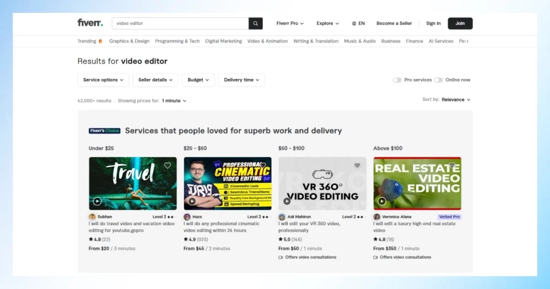The width and height of the screenshot is (550, 289).
Task: Expand the Explore menu
Action: 328,24
